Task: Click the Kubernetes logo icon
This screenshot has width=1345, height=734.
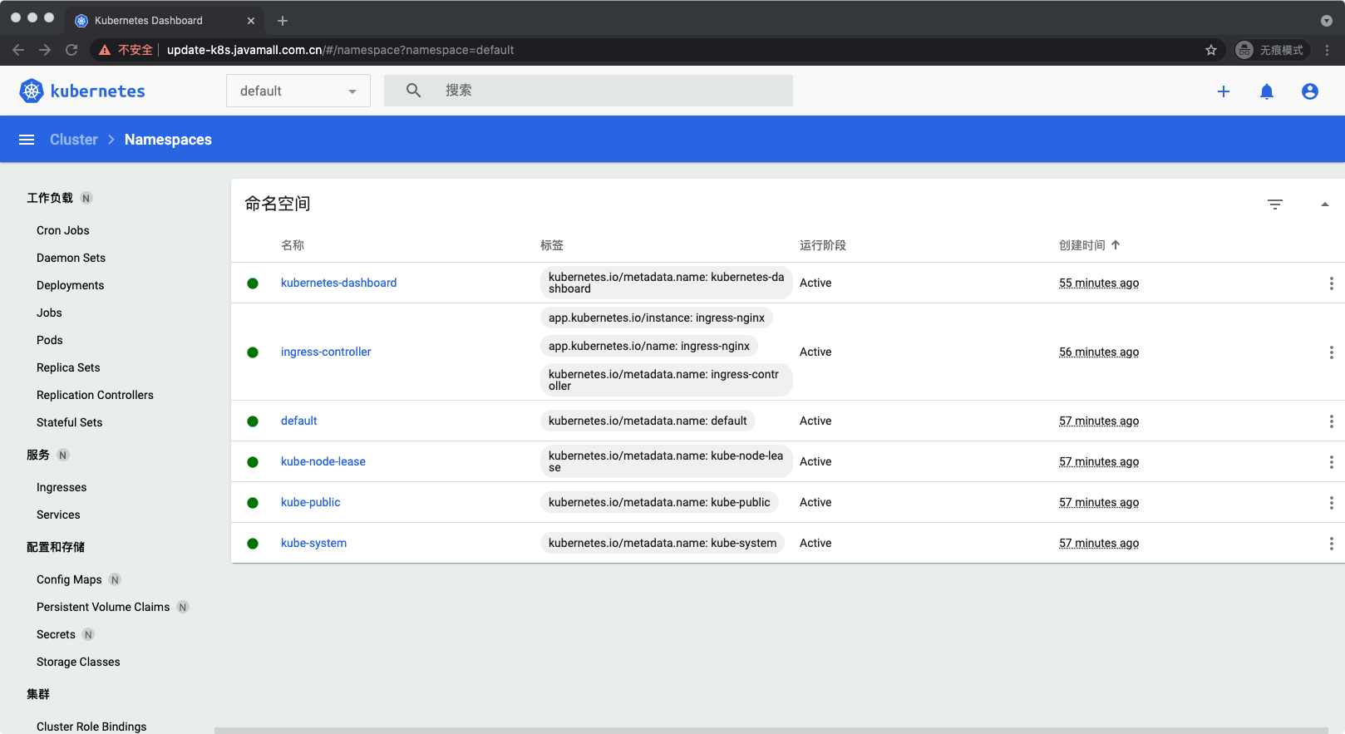Action: click(32, 91)
